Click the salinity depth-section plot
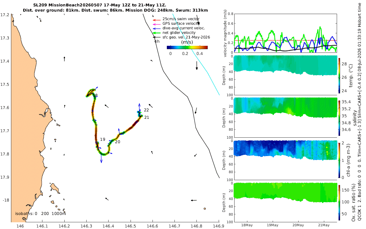 click(285, 118)
